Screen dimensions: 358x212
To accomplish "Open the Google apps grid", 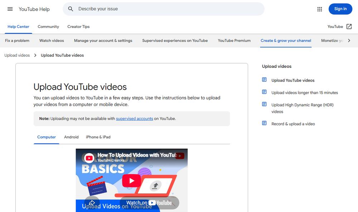I will click(320, 9).
